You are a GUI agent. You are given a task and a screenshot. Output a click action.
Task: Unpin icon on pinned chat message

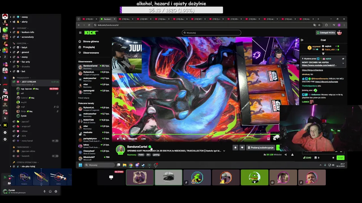(343, 59)
